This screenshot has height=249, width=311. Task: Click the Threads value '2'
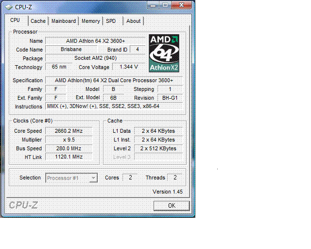pyautogui.click(x=175, y=178)
